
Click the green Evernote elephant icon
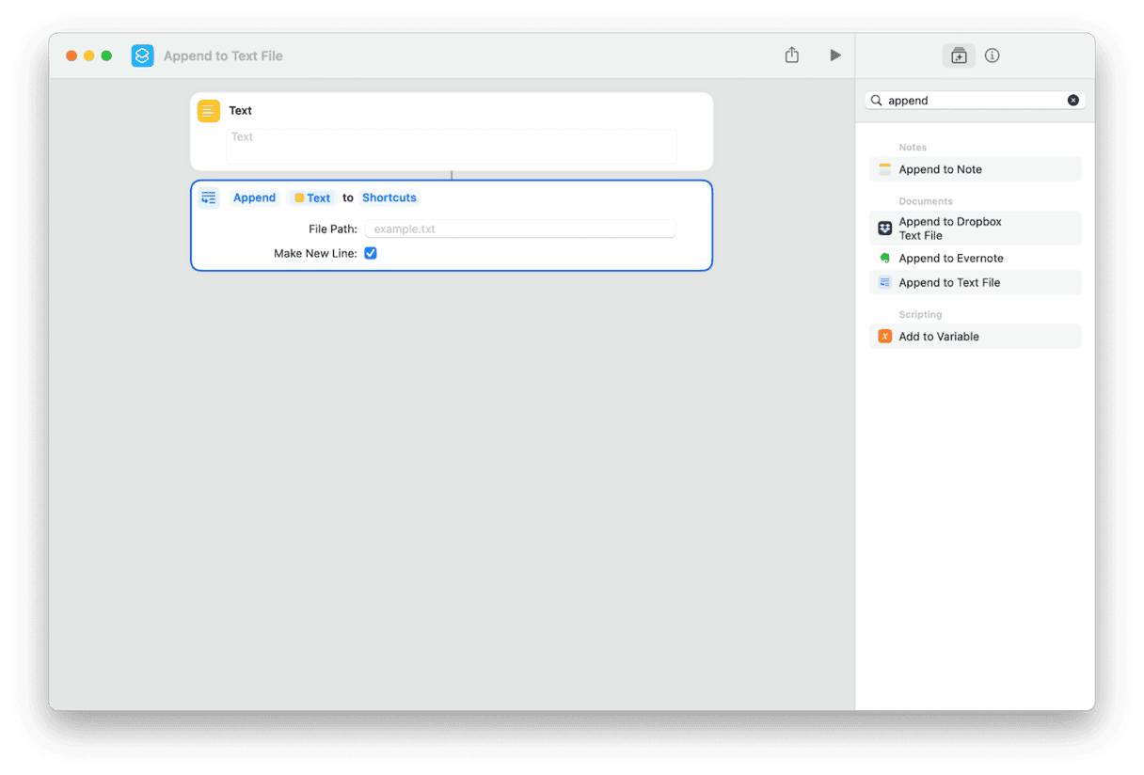(x=883, y=258)
